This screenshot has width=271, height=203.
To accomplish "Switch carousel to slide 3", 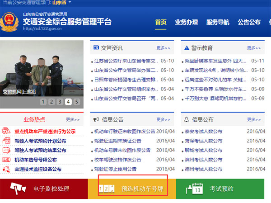I will [x=60, y=102].
